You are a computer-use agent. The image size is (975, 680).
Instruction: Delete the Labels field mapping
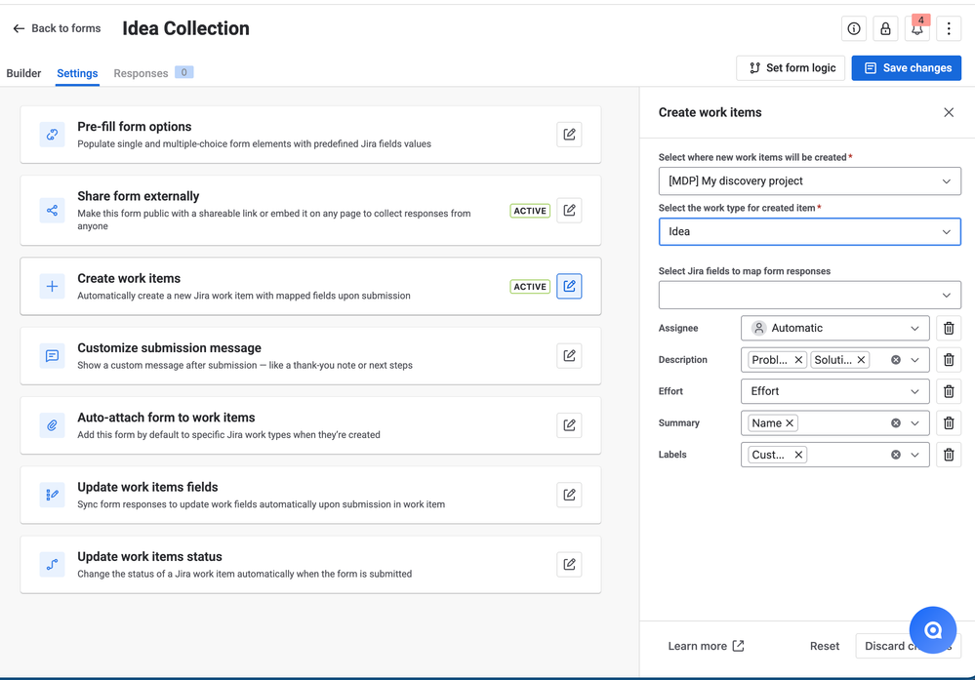tap(949, 455)
